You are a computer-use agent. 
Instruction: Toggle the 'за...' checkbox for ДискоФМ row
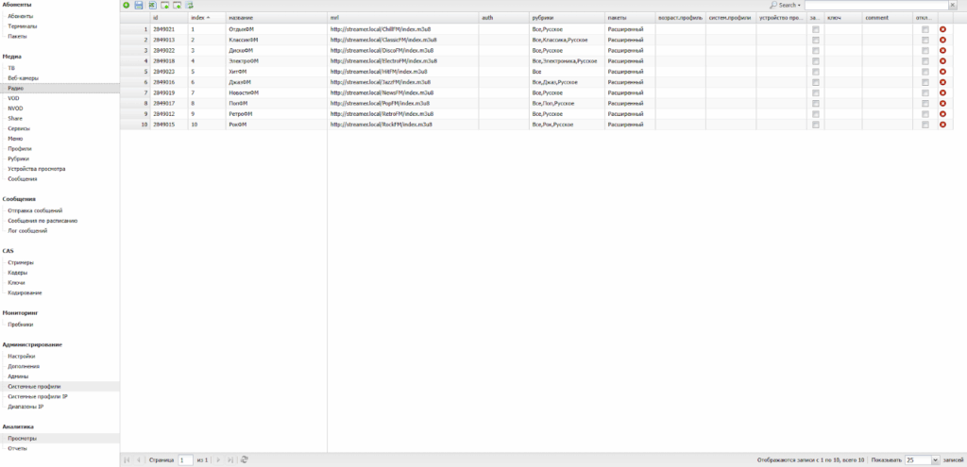coord(815,51)
